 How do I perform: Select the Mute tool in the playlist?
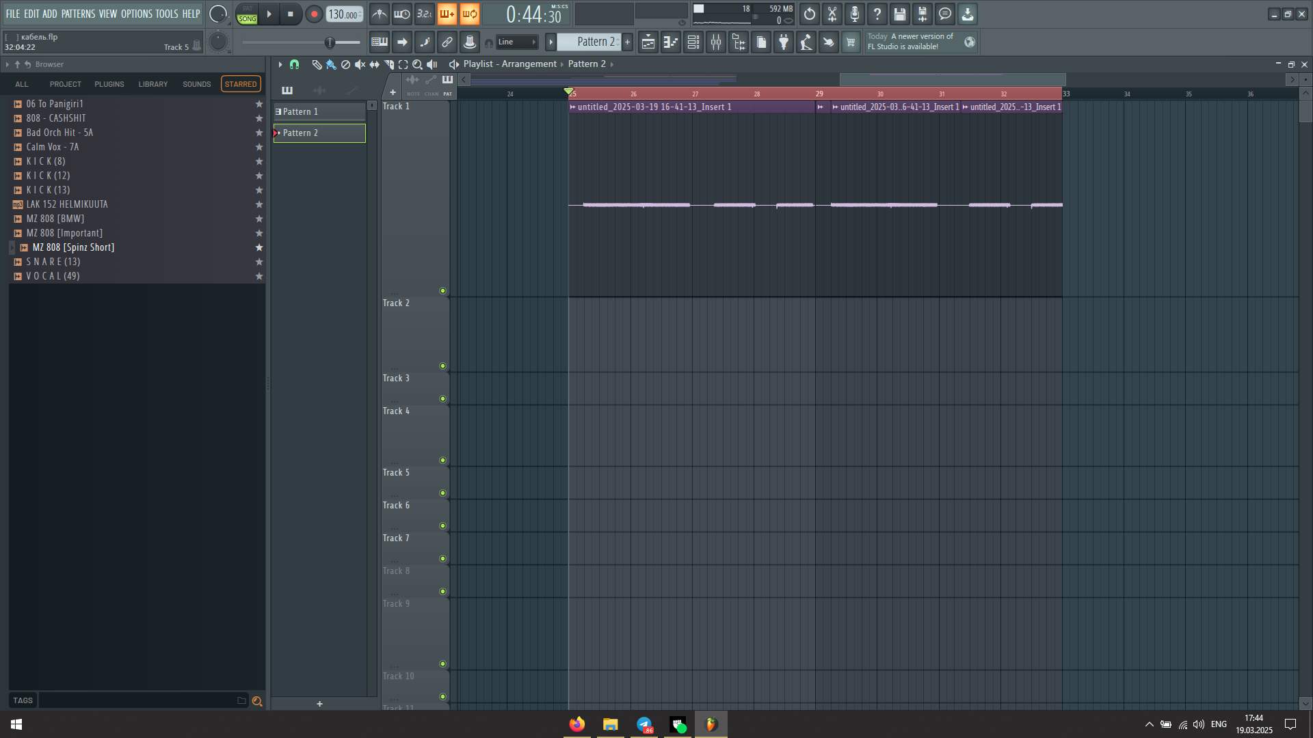tap(360, 64)
